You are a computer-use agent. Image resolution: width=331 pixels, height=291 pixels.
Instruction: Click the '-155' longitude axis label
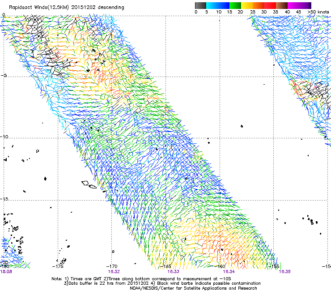coord(274,266)
